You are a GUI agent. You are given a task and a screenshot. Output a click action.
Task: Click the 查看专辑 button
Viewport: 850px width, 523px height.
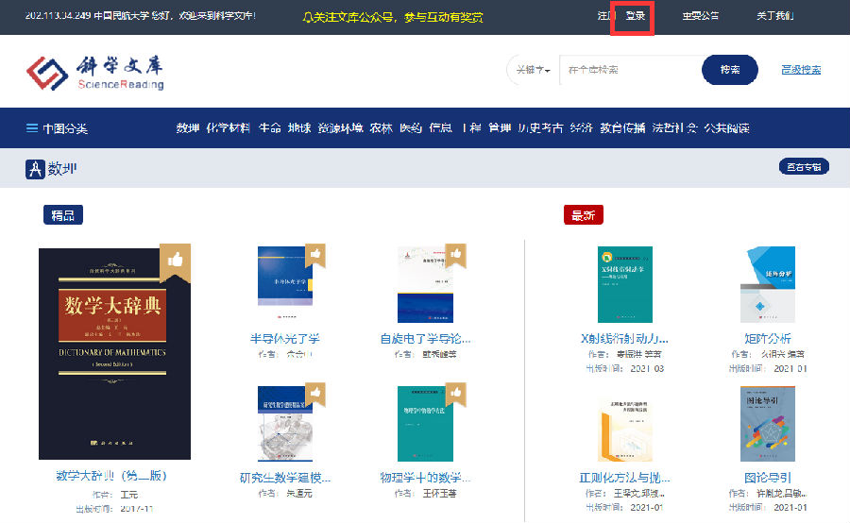coord(804,167)
